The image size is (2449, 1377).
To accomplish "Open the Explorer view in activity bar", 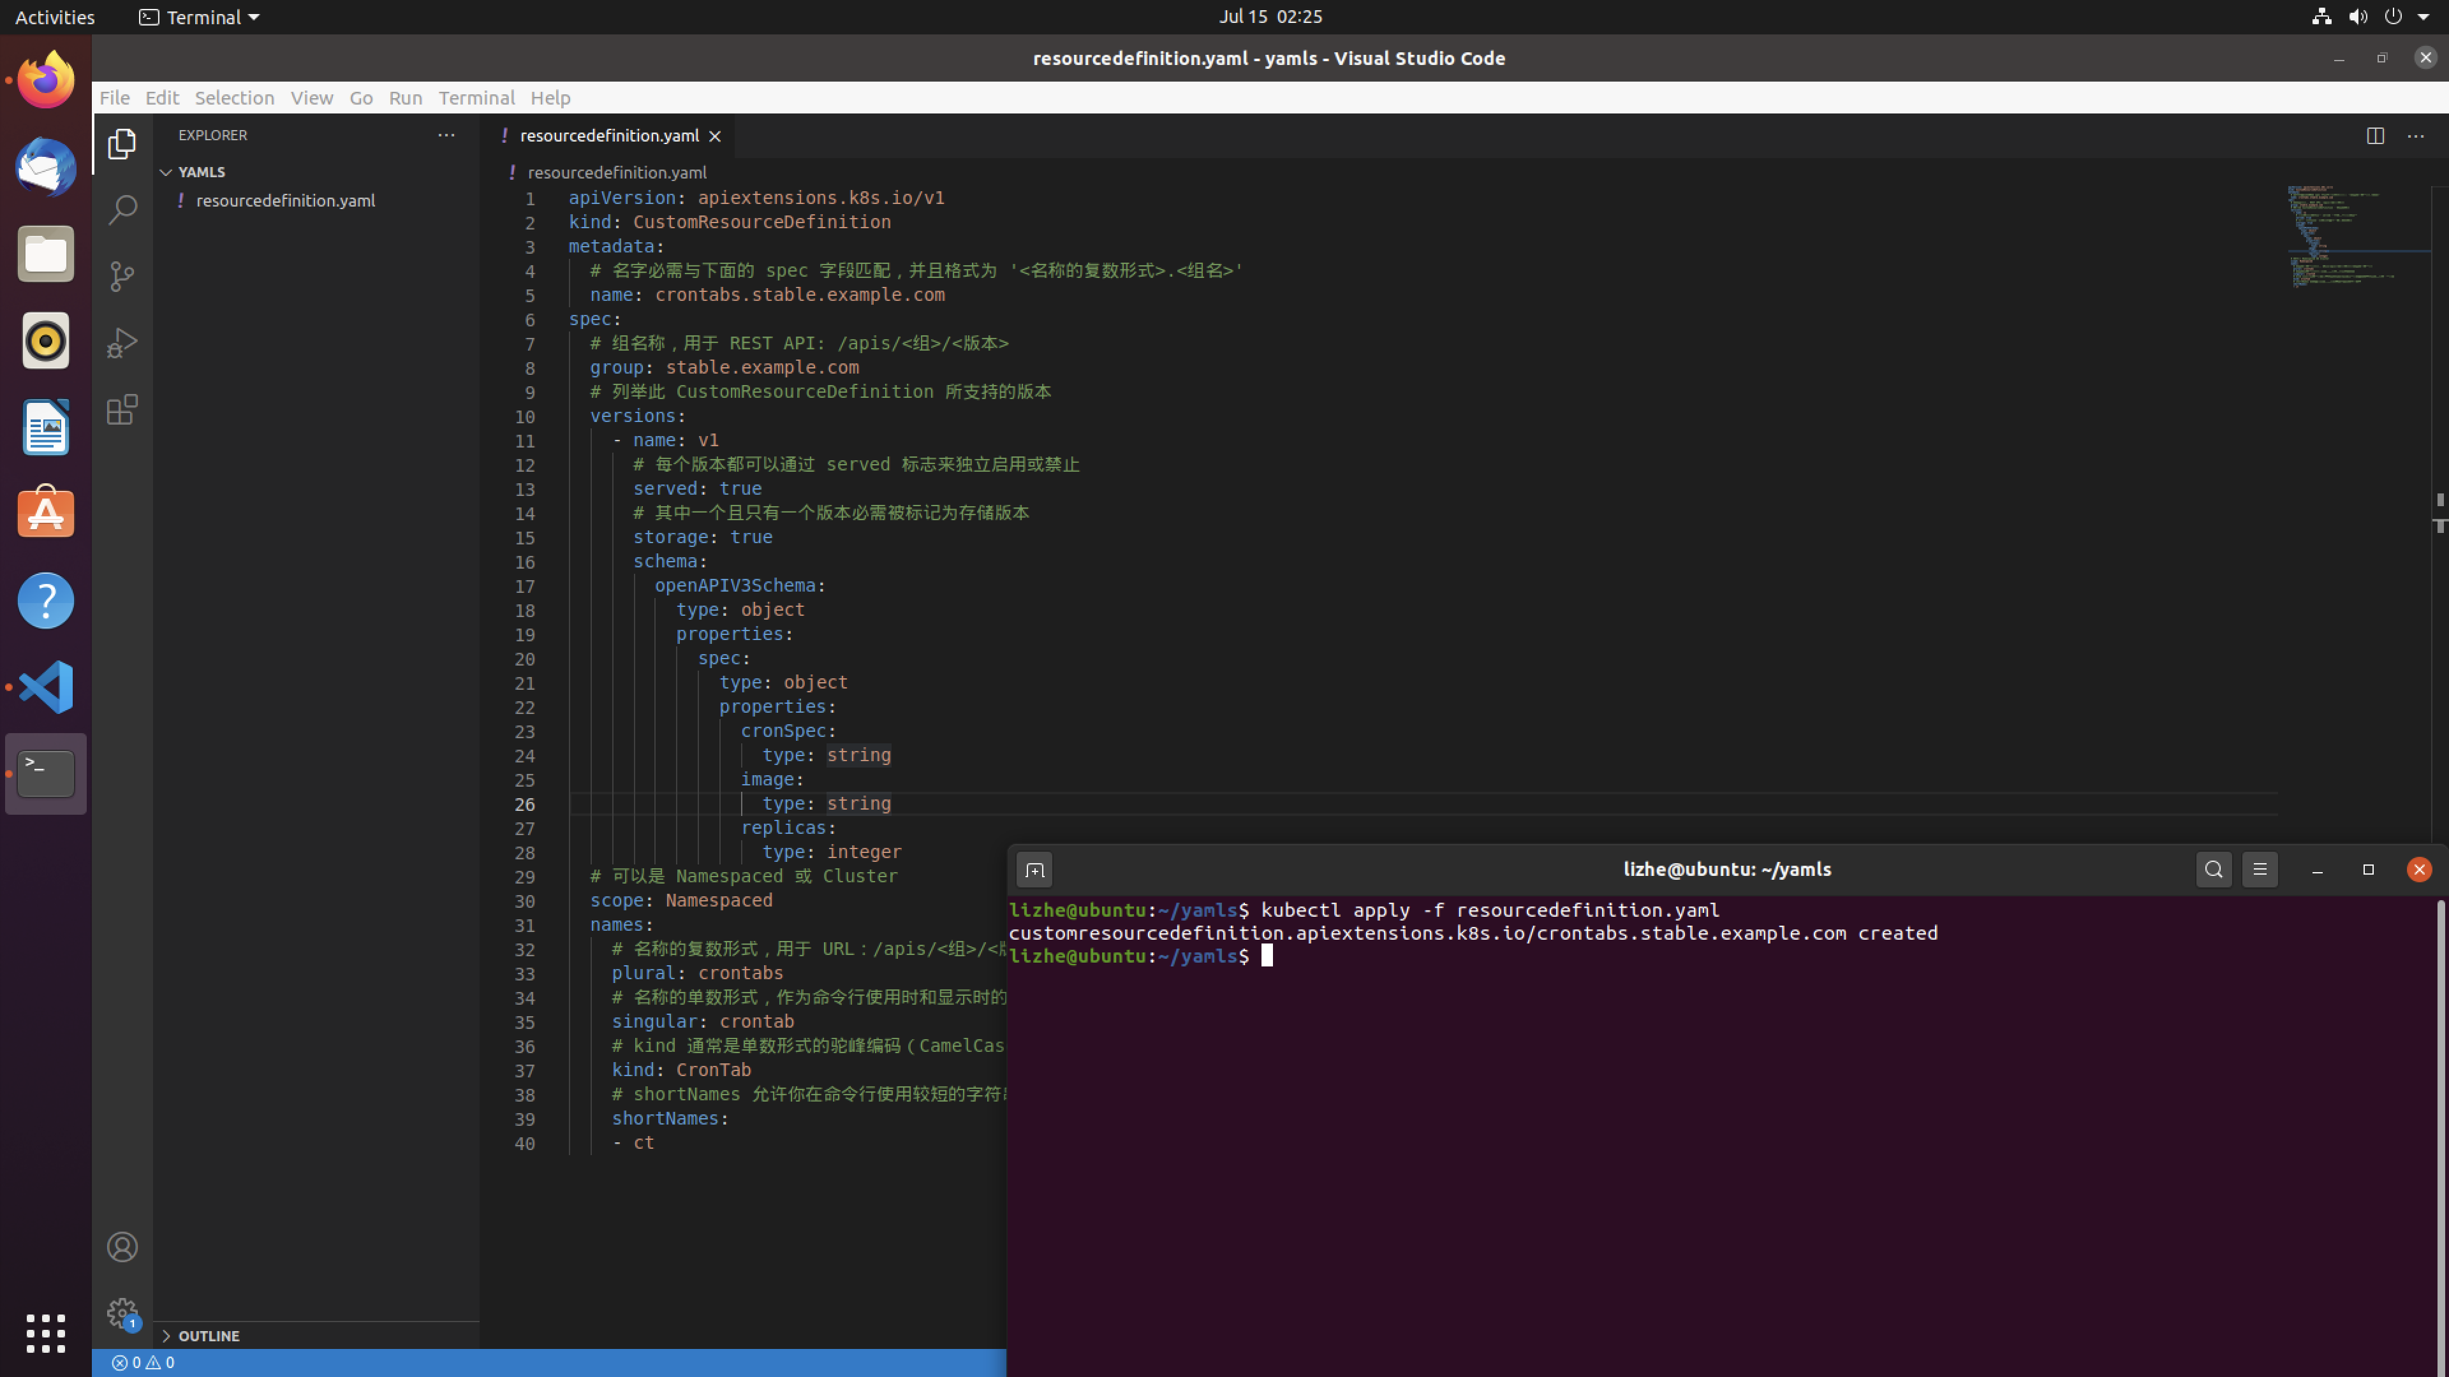I will [x=122, y=145].
